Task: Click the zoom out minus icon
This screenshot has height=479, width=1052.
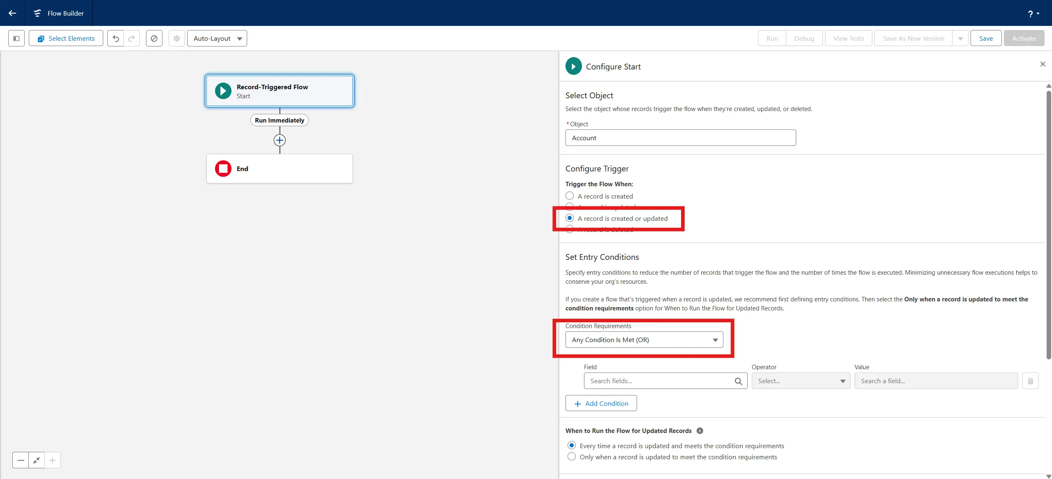Action: click(21, 460)
